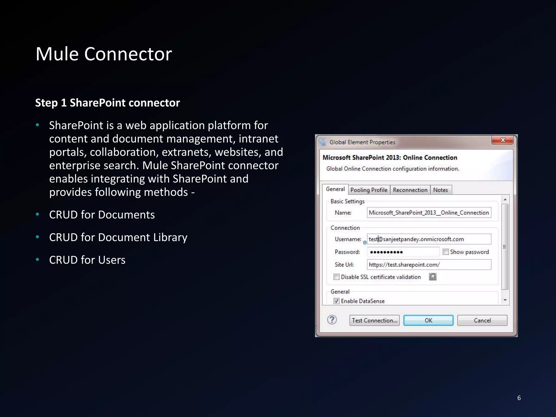Click the info icon next to Username
Viewport: 556px width, 417px height.
click(x=365, y=242)
